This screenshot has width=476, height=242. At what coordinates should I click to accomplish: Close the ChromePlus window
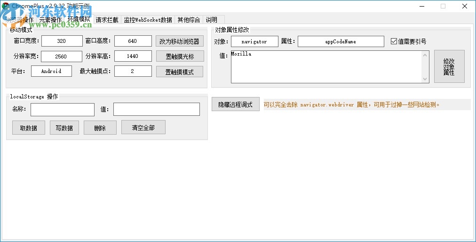(x=464, y=6)
